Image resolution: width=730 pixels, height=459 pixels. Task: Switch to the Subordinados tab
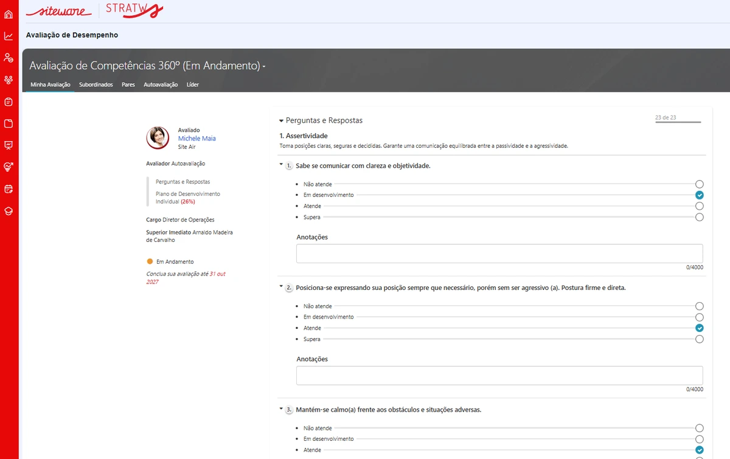click(x=96, y=85)
